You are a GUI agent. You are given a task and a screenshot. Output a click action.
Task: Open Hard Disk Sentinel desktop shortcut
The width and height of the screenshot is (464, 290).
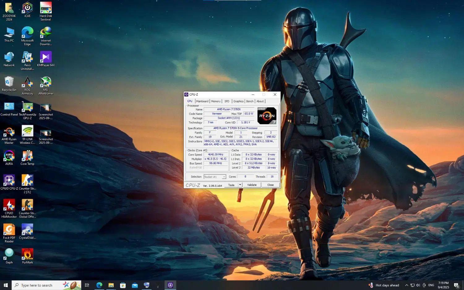pos(46,12)
